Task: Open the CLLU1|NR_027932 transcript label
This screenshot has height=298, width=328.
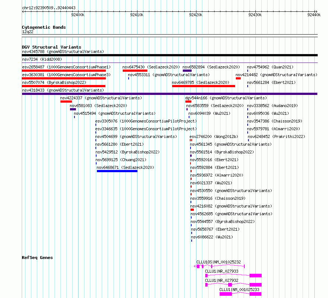Action: tap(221, 280)
